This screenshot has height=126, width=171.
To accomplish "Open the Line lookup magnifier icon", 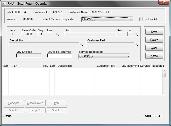I will tap(58, 34).
